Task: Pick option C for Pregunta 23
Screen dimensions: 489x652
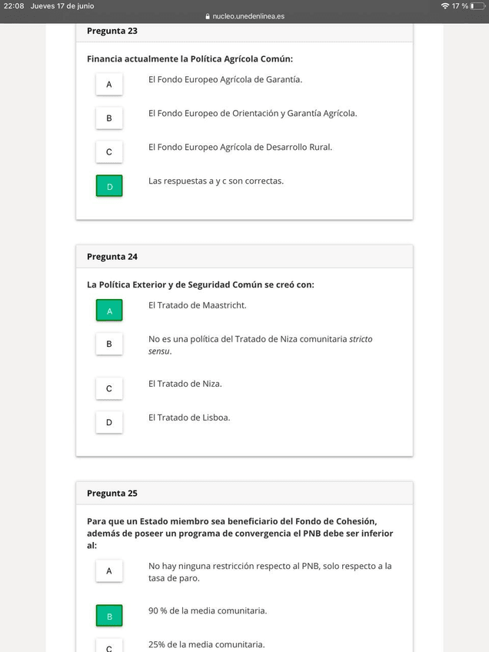Action: 109,151
